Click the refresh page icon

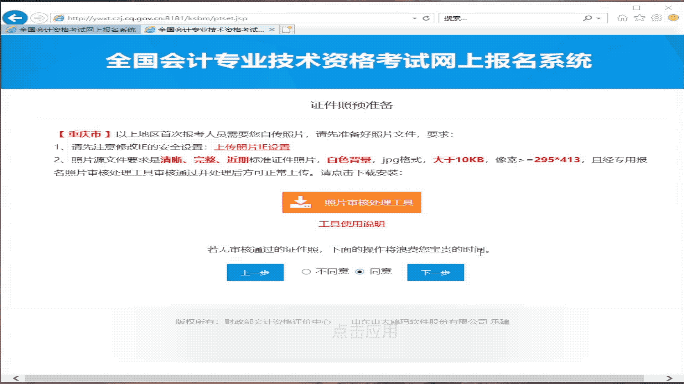(x=426, y=18)
